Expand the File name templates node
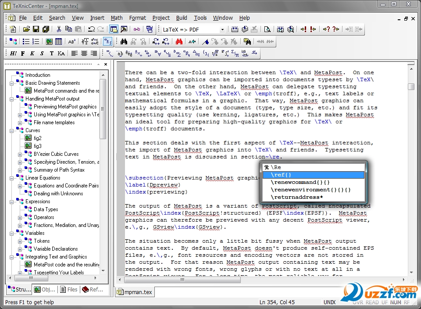This screenshot has height=309, width=421. pos(20,122)
